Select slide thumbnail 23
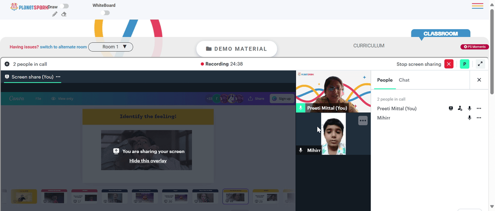495x211 pixels. 265,197
